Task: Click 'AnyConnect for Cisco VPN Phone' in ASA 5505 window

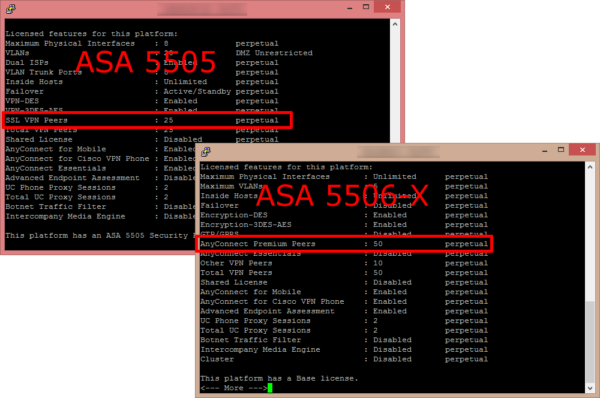Action: pos(77,159)
